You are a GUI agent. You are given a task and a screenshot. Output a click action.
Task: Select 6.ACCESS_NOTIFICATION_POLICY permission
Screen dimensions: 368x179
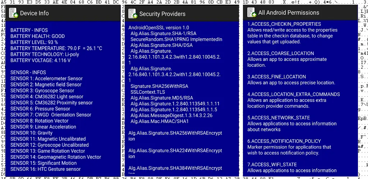pyautogui.click(x=284, y=141)
